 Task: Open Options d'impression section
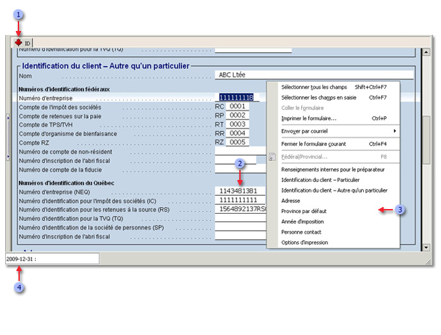pos(334,243)
